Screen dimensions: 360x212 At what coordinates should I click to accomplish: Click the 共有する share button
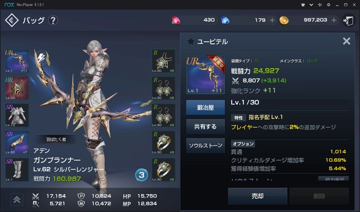click(x=206, y=127)
